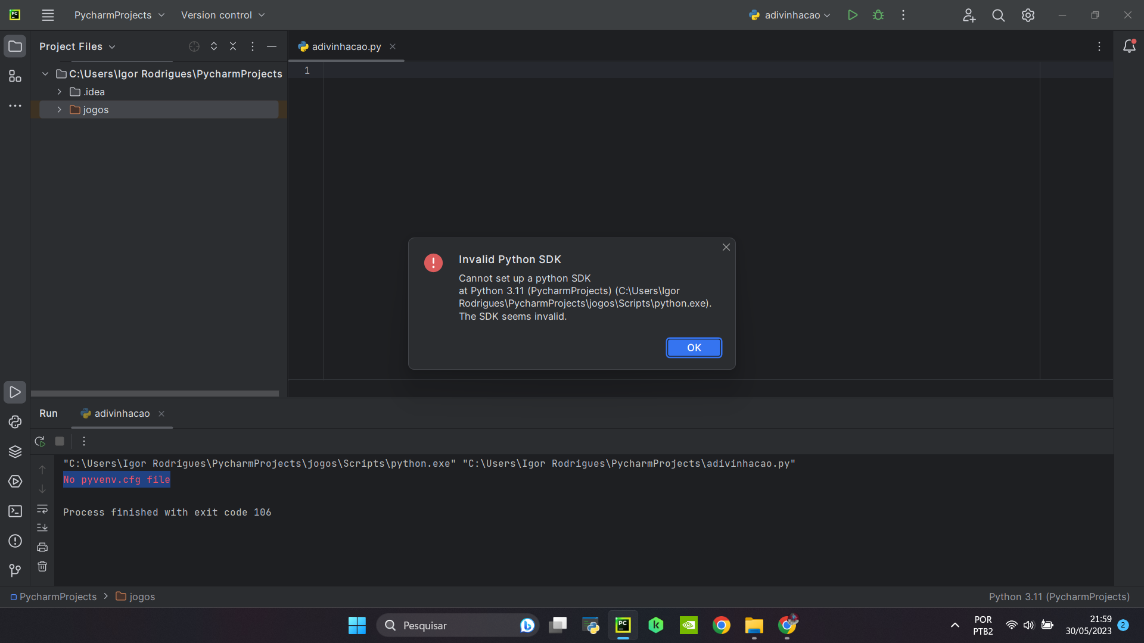Show more tool windows ellipsis
The width and height of the screenshot is (1144, 643).
pos(15,106)
